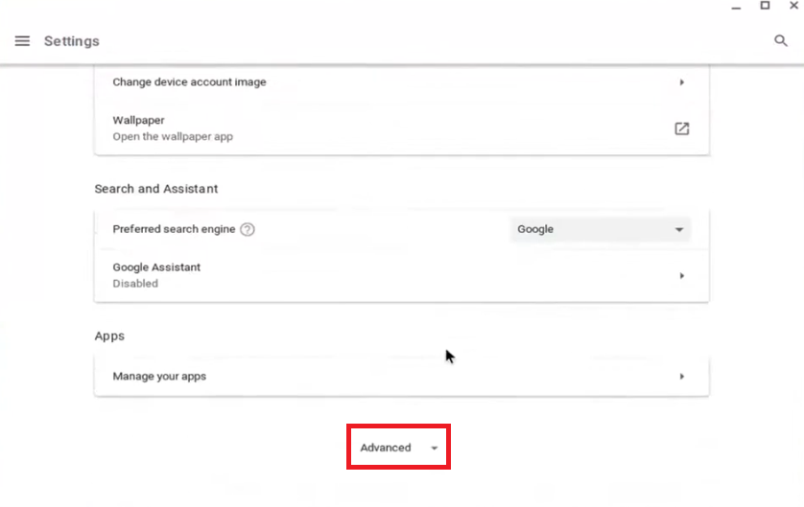Expand the Advanced settings section
This screenshot has height=507, width=804.
[x=398, y=448]
